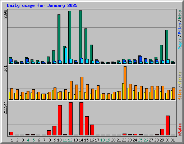The height and width of the screenshot is (144, 184).
Task: Click the red KBytes bar for day 14
Action: coord(81,119)
